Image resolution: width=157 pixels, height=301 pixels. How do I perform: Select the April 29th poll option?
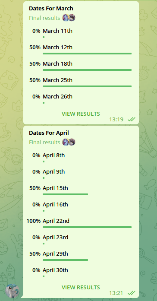coord(81,256)
